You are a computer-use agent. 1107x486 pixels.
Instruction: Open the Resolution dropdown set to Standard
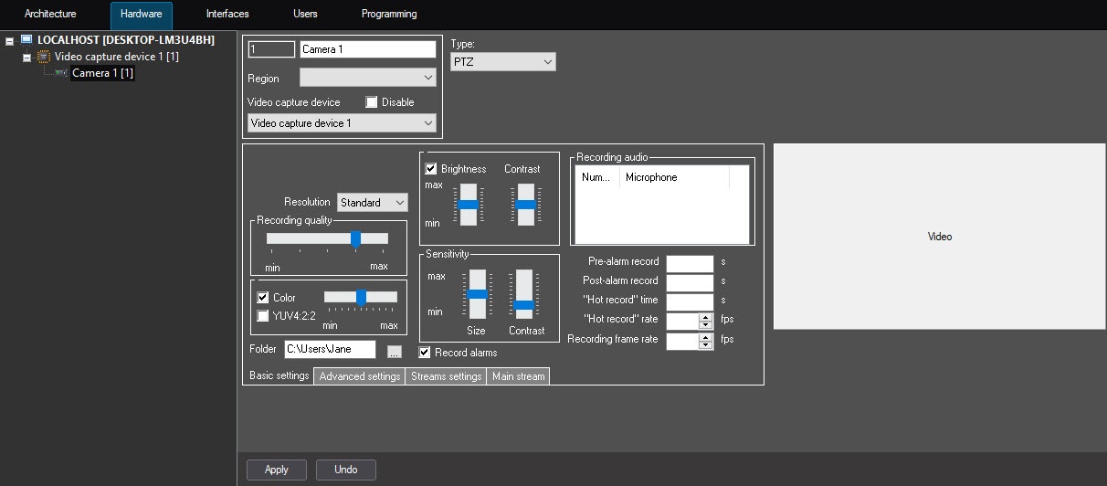372,203
